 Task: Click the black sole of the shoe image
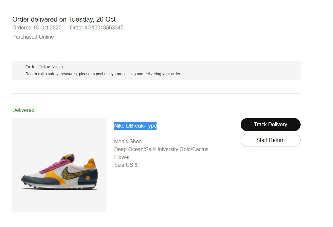(59, 187)
